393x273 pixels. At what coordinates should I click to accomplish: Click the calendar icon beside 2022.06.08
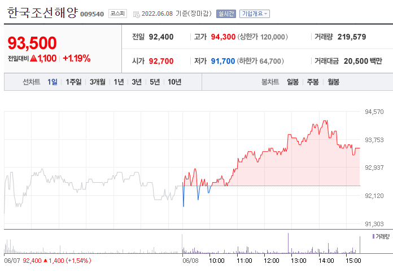coord(136,15)
